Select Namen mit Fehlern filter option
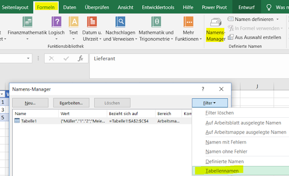Screen dimensions: 289x176 [226, 142]
